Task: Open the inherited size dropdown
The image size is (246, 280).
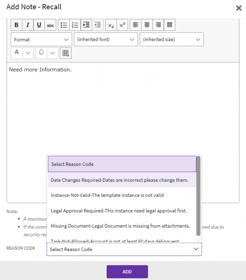Action: tap(172, 39)
